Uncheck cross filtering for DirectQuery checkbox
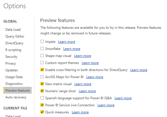Viewport: 167px width, 117px height. pos(42,70)
